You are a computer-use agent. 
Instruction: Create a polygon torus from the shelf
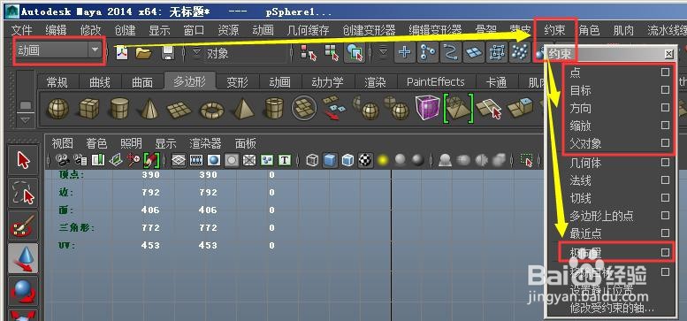point(212,111)
